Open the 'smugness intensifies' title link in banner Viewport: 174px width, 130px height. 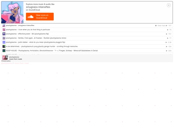(x=38, y=7)
